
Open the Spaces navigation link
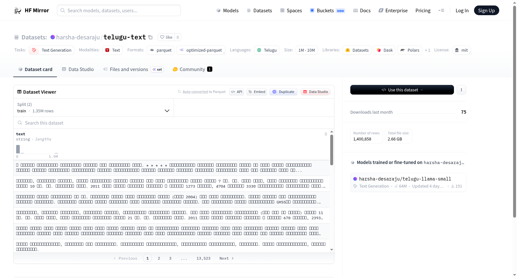(291, 10)
